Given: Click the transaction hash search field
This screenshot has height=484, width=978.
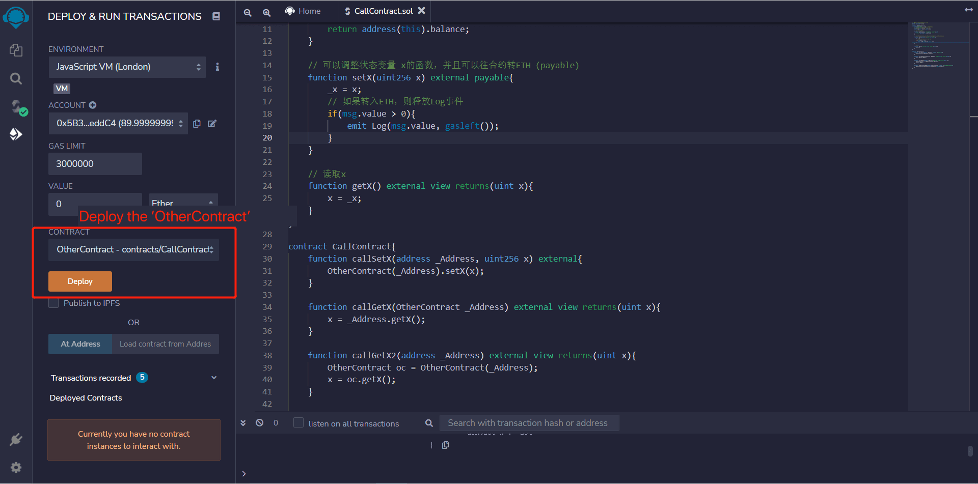Looking at the screenshot, I should point(530,423).
